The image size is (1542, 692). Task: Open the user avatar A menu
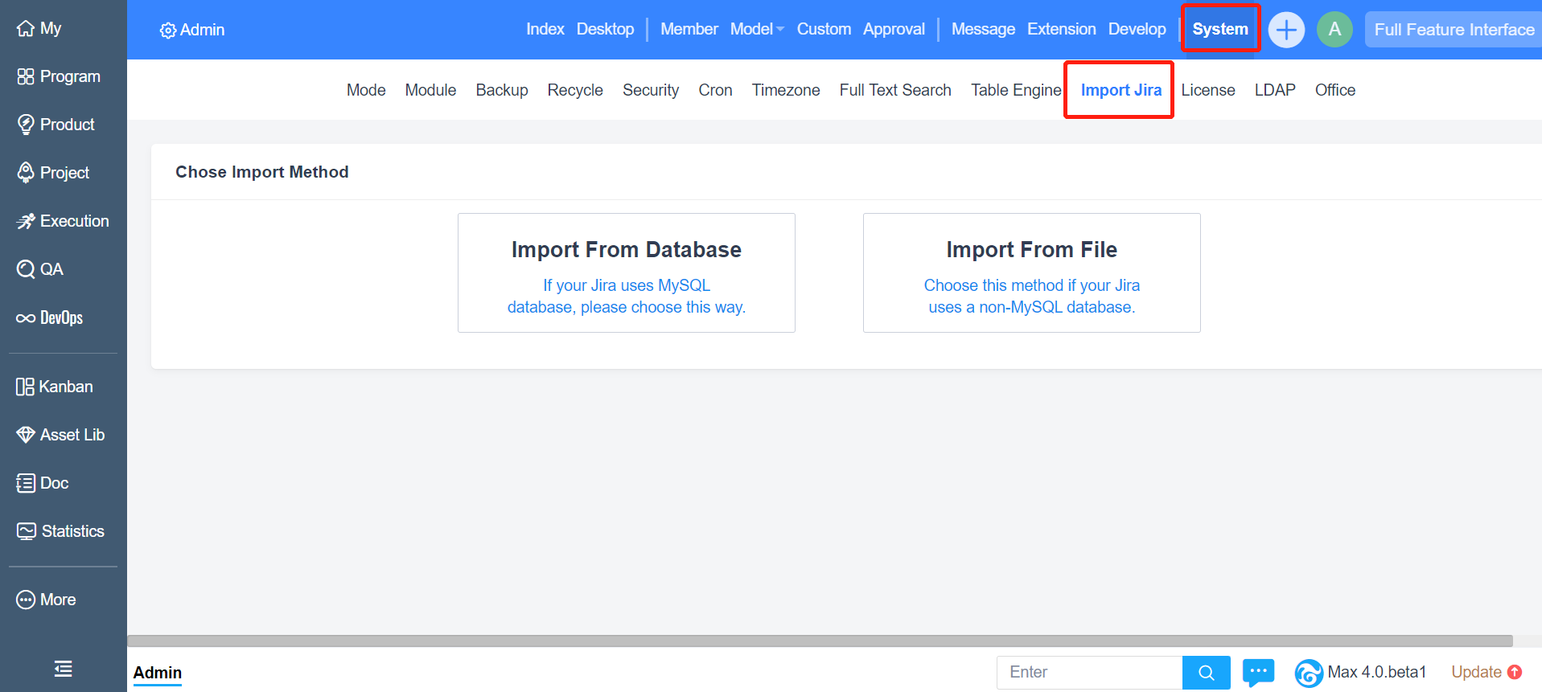pos(1334,30)
